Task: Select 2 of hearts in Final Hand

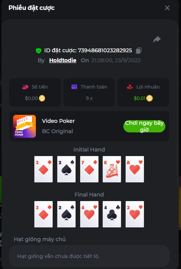Action: 135,214
